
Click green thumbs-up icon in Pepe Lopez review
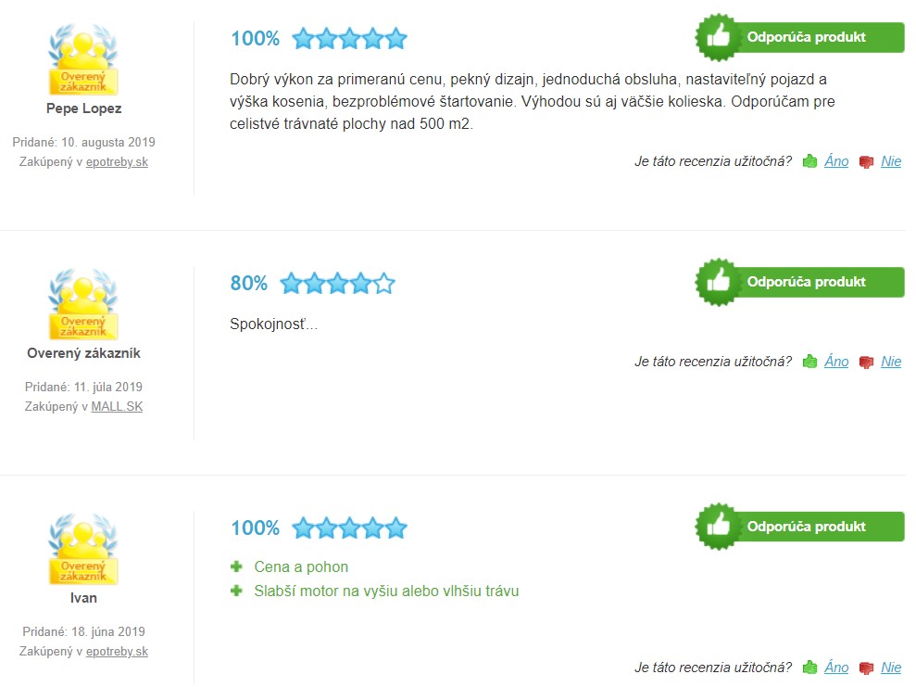pos(809,161)
